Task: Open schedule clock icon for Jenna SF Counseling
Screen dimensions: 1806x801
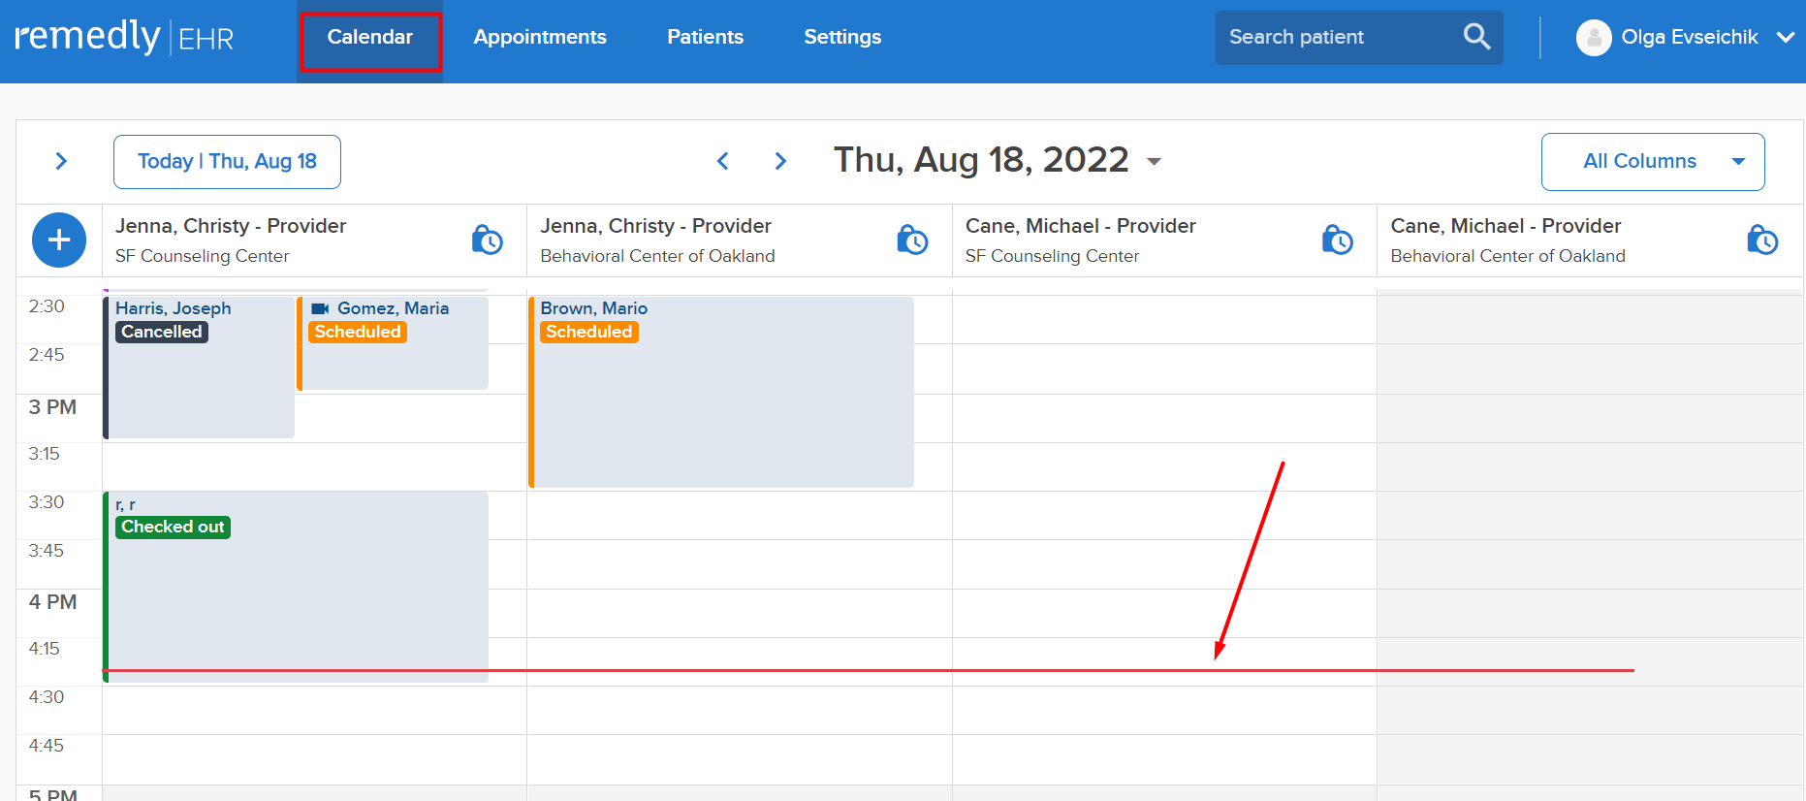Action: tap(487, 240)
